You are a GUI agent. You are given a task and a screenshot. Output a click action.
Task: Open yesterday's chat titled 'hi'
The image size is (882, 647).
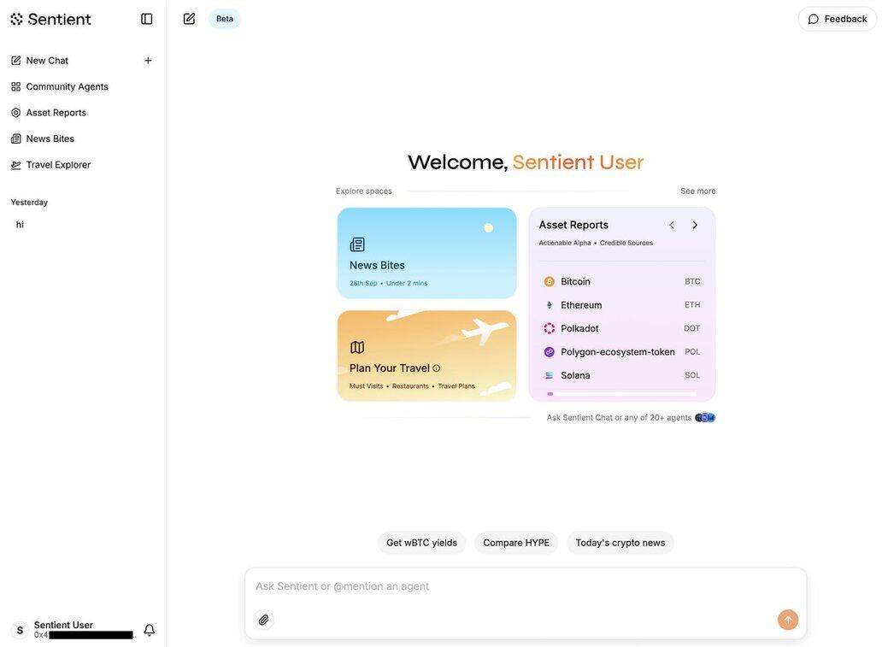pyautogui.click(x=21, y=225)
